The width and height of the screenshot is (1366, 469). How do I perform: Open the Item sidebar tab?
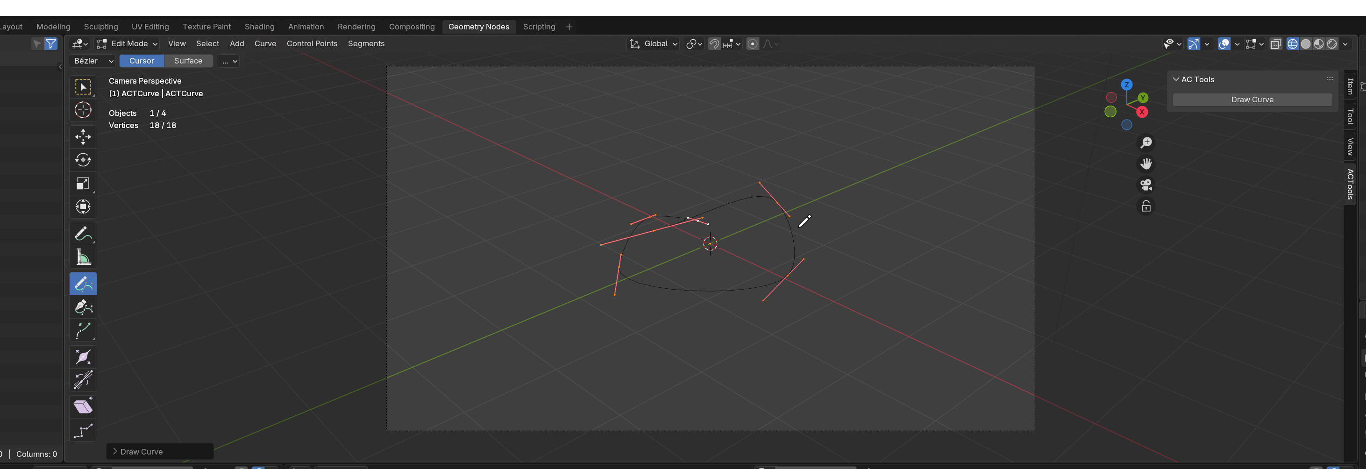(1350, 86)
